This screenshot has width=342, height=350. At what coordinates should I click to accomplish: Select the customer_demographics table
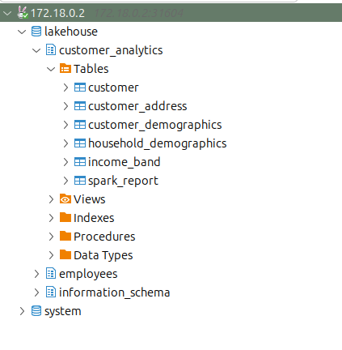[155, 125]
